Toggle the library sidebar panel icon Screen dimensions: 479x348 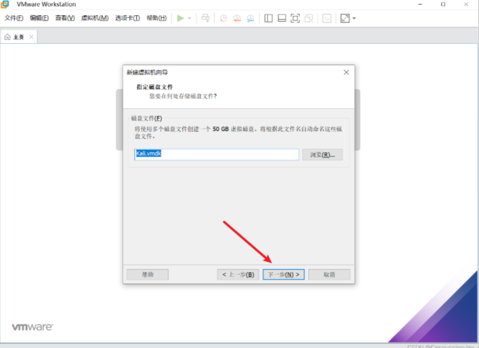(268, 18)
